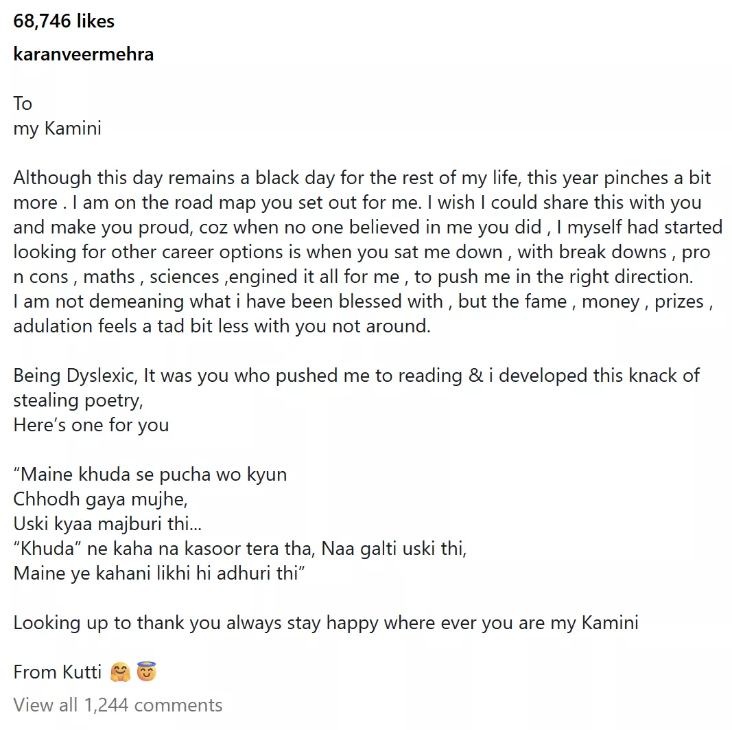The height and width of the screenshot is (730, 732).
Task: Click the hugging face emoji
Action: (120, 672)
